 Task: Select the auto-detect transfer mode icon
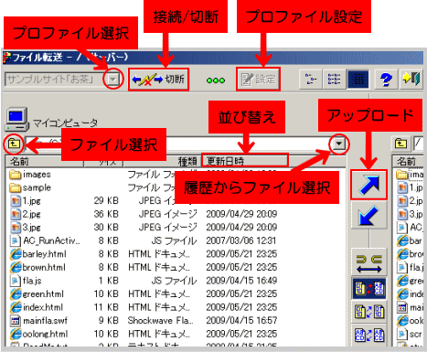(368, 288)
